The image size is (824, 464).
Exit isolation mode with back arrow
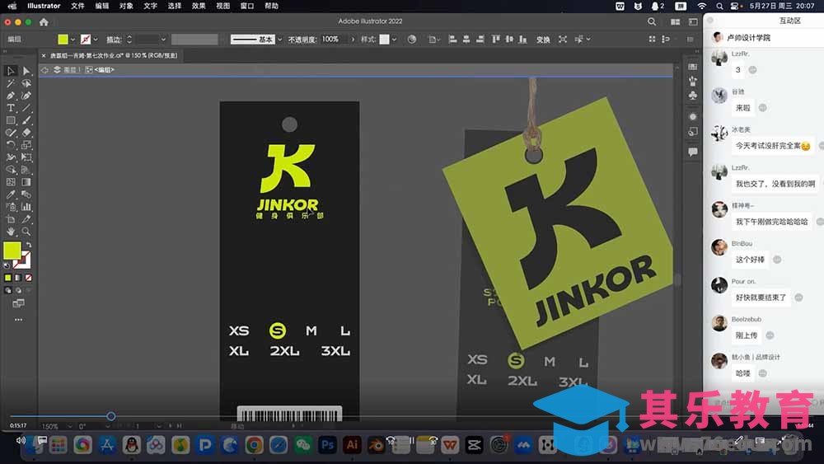pyautogui.click(x=44, y=70)
